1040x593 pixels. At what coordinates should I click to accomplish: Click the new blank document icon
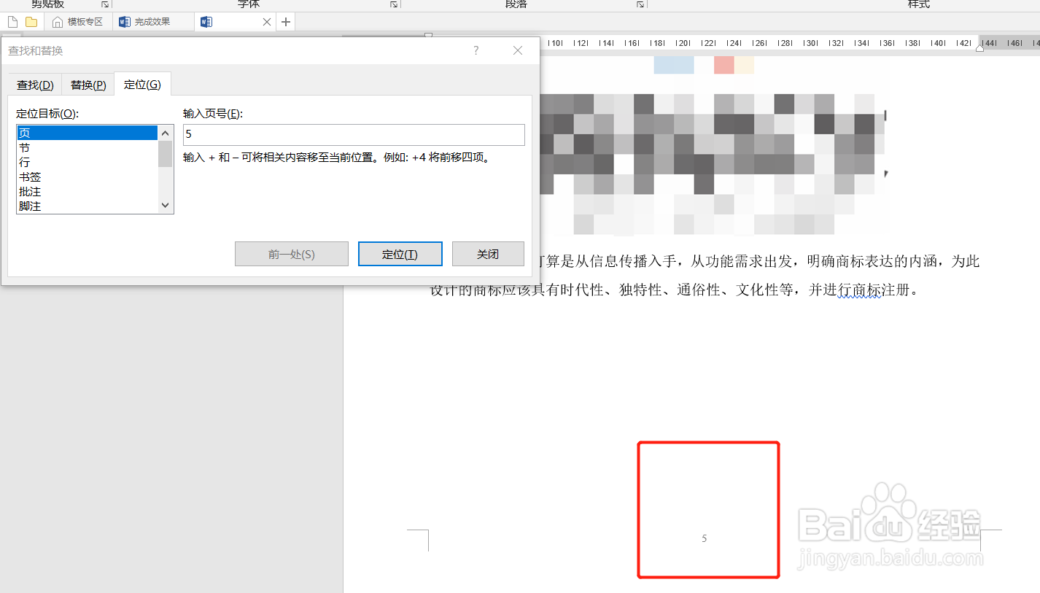pyautogui.click(x=12, y=21)
